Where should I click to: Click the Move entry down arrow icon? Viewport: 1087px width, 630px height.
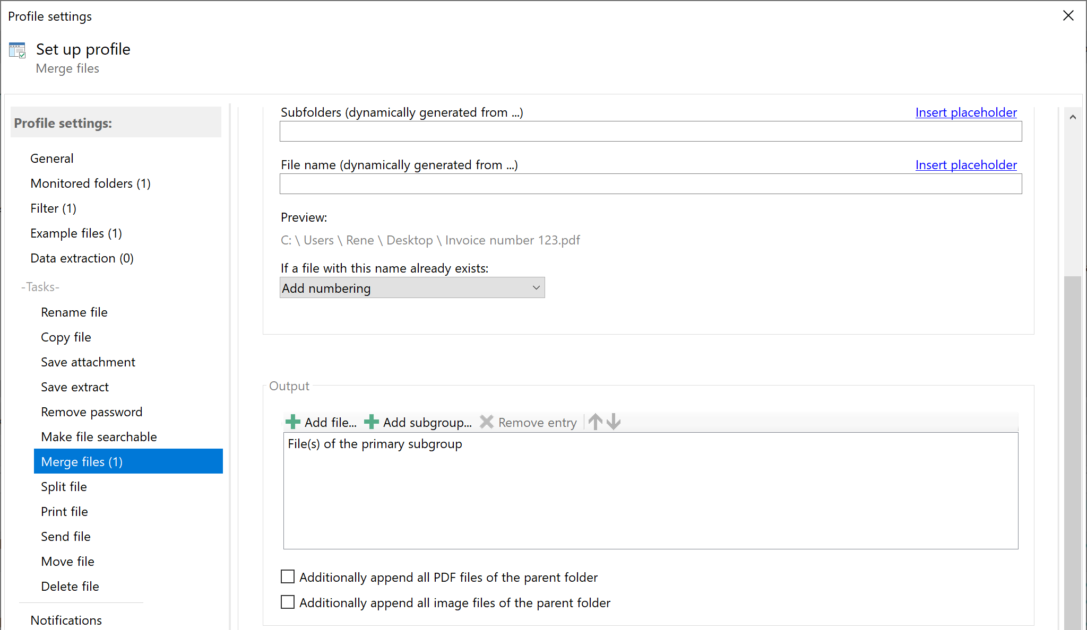tap(614, 422)
